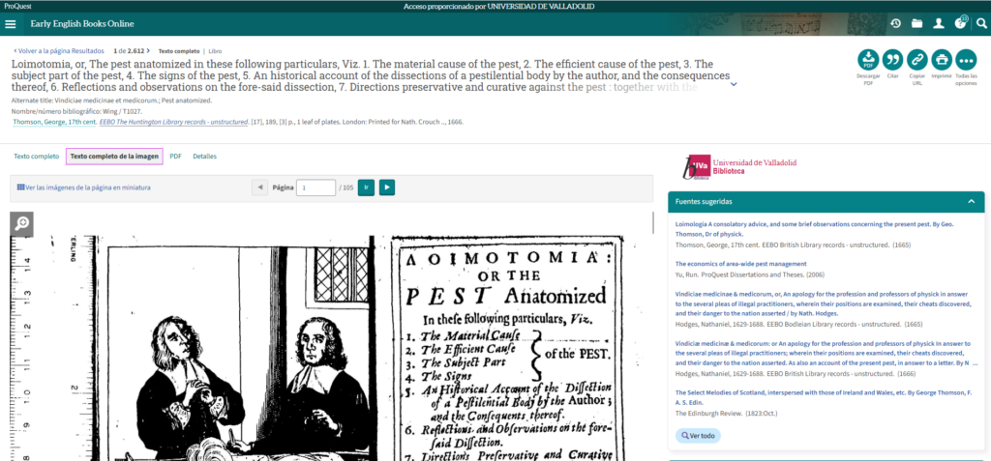Open recent searches history icon

click(x=896, y=23)
